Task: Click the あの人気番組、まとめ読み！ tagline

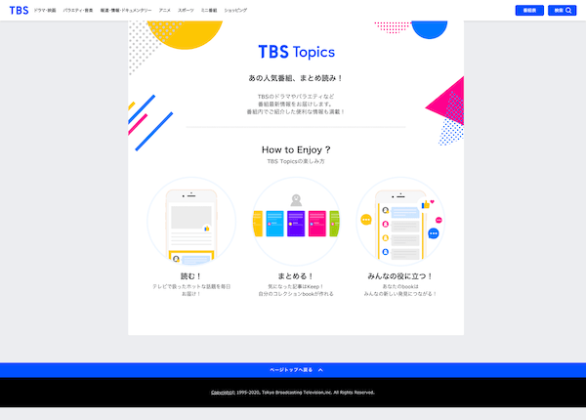Action: pos(296,78)
